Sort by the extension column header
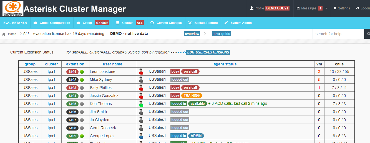Viewport: 370px width, 143px height. coord(75,64)
